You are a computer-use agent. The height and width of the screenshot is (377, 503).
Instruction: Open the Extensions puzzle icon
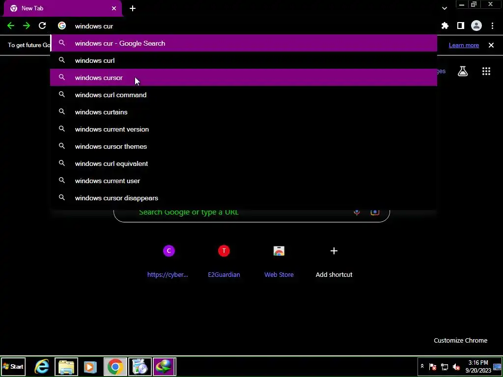tap(445, 26)
